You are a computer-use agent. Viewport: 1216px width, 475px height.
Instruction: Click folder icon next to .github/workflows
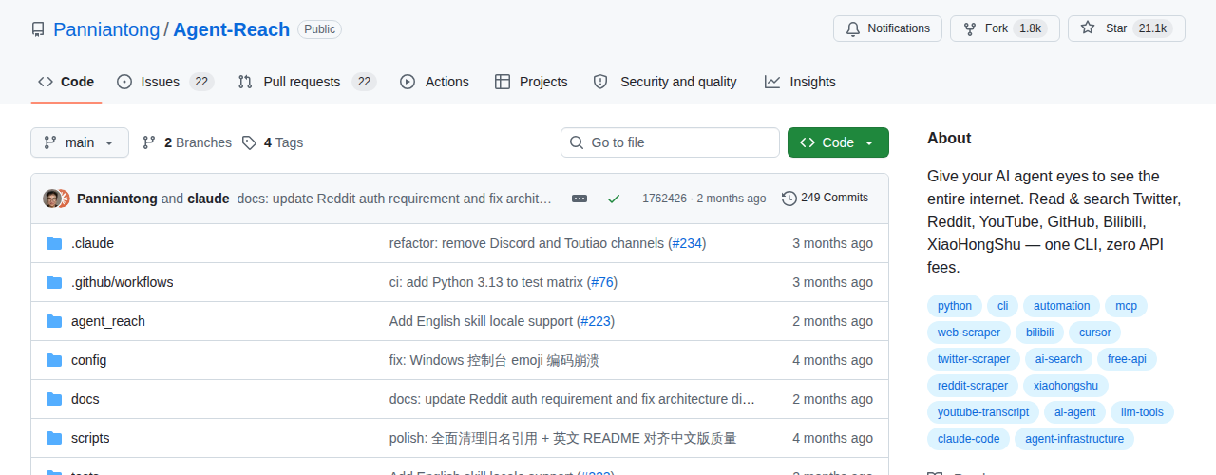tap(54, 282)
